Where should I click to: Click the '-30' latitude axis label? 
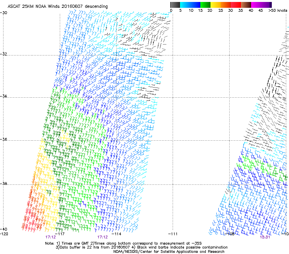point(4,13)
